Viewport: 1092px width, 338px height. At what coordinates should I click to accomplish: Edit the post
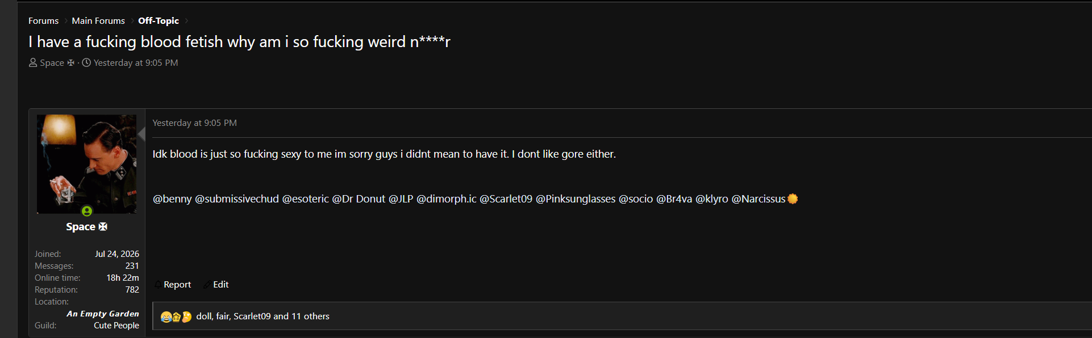221,285
